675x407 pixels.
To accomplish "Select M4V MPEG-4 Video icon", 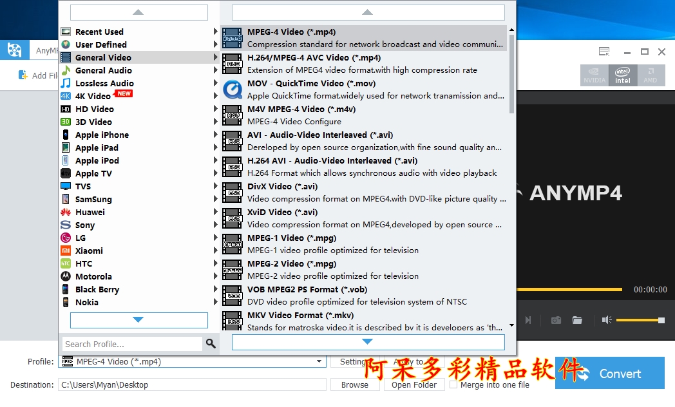I will click(x=233, y=116).
